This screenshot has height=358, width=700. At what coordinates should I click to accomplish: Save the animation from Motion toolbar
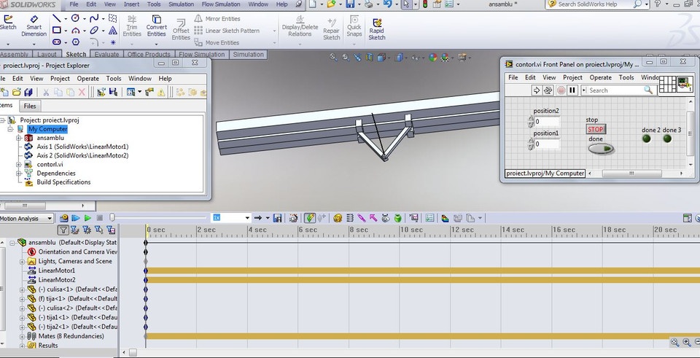tap(277, 218)
